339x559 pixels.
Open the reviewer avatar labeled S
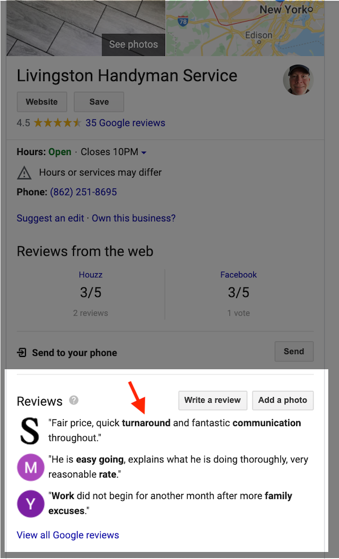click(29, 431)
